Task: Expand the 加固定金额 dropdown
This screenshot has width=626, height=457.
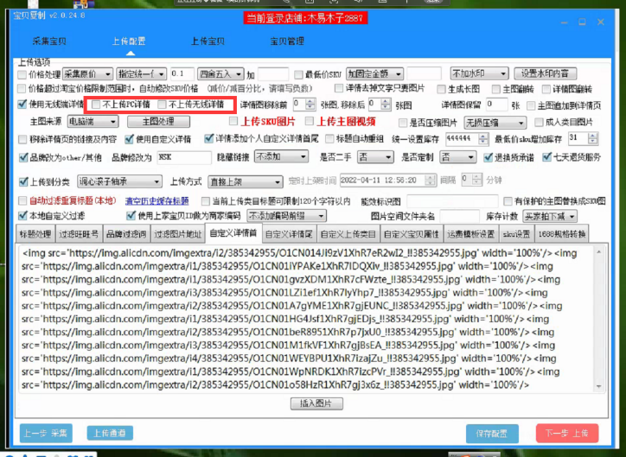Action: [375, 73]
